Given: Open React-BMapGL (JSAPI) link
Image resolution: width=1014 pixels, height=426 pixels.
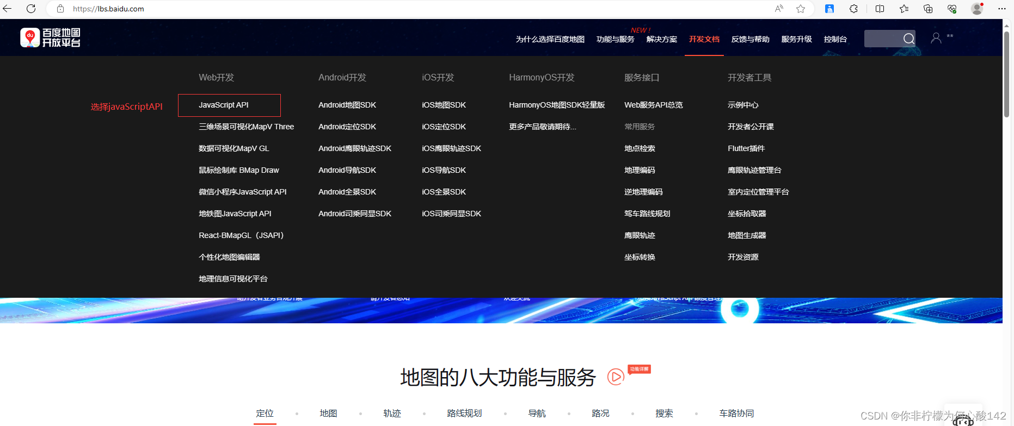Looking at the screenshot, I should pyautogui.click(x=241, y=235).
